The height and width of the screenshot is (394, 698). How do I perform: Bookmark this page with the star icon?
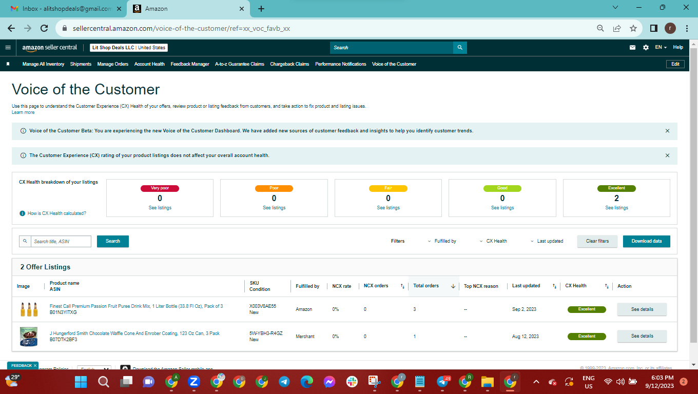633,28
